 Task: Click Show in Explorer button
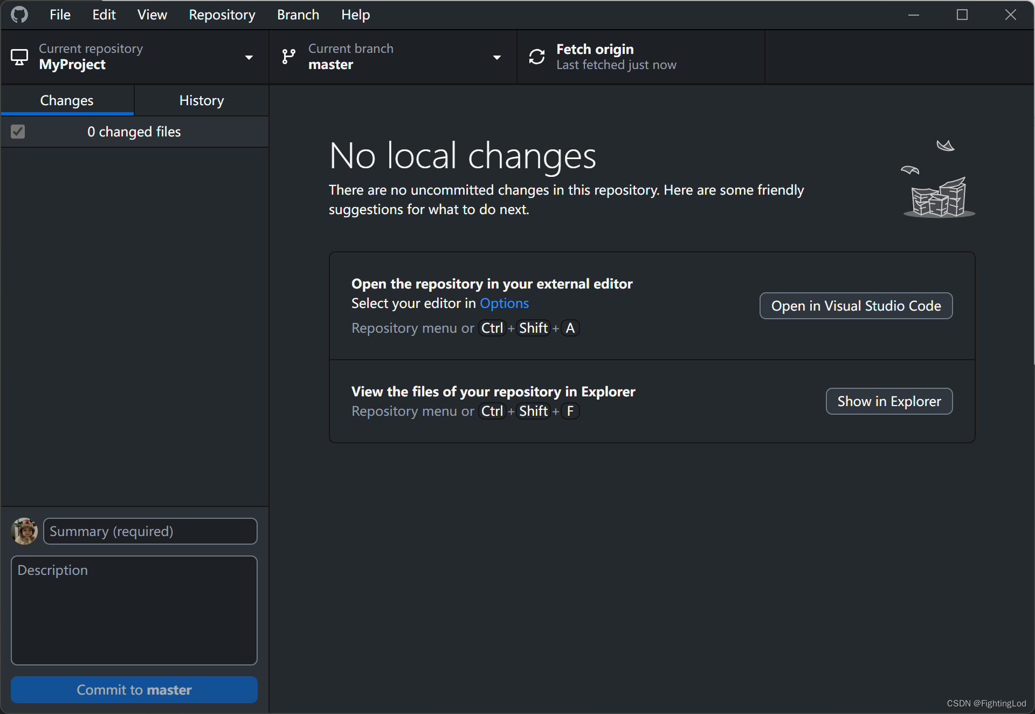(889, 401)
